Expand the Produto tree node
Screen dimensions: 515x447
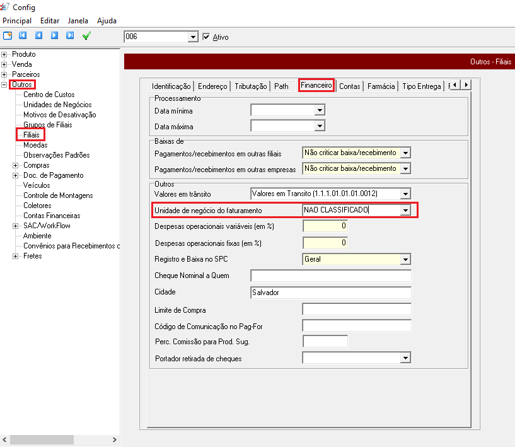tap(4, 54)
